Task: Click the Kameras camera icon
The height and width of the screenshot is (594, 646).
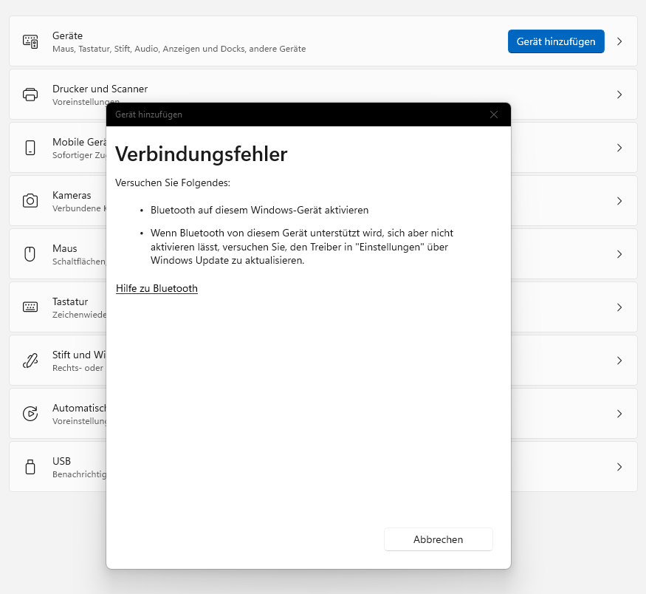Action: [x=30, y=201]
